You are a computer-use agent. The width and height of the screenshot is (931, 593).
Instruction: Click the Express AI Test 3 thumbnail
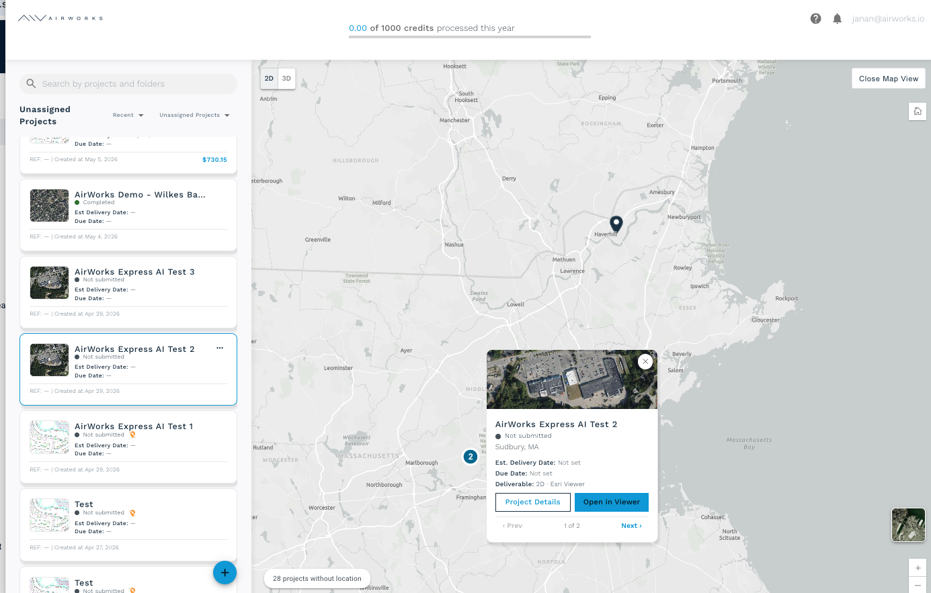coord(50,283)
